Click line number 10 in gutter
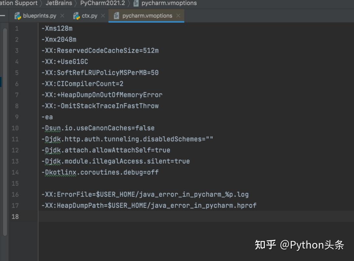The image size is (354, 261). coord(15,128)
